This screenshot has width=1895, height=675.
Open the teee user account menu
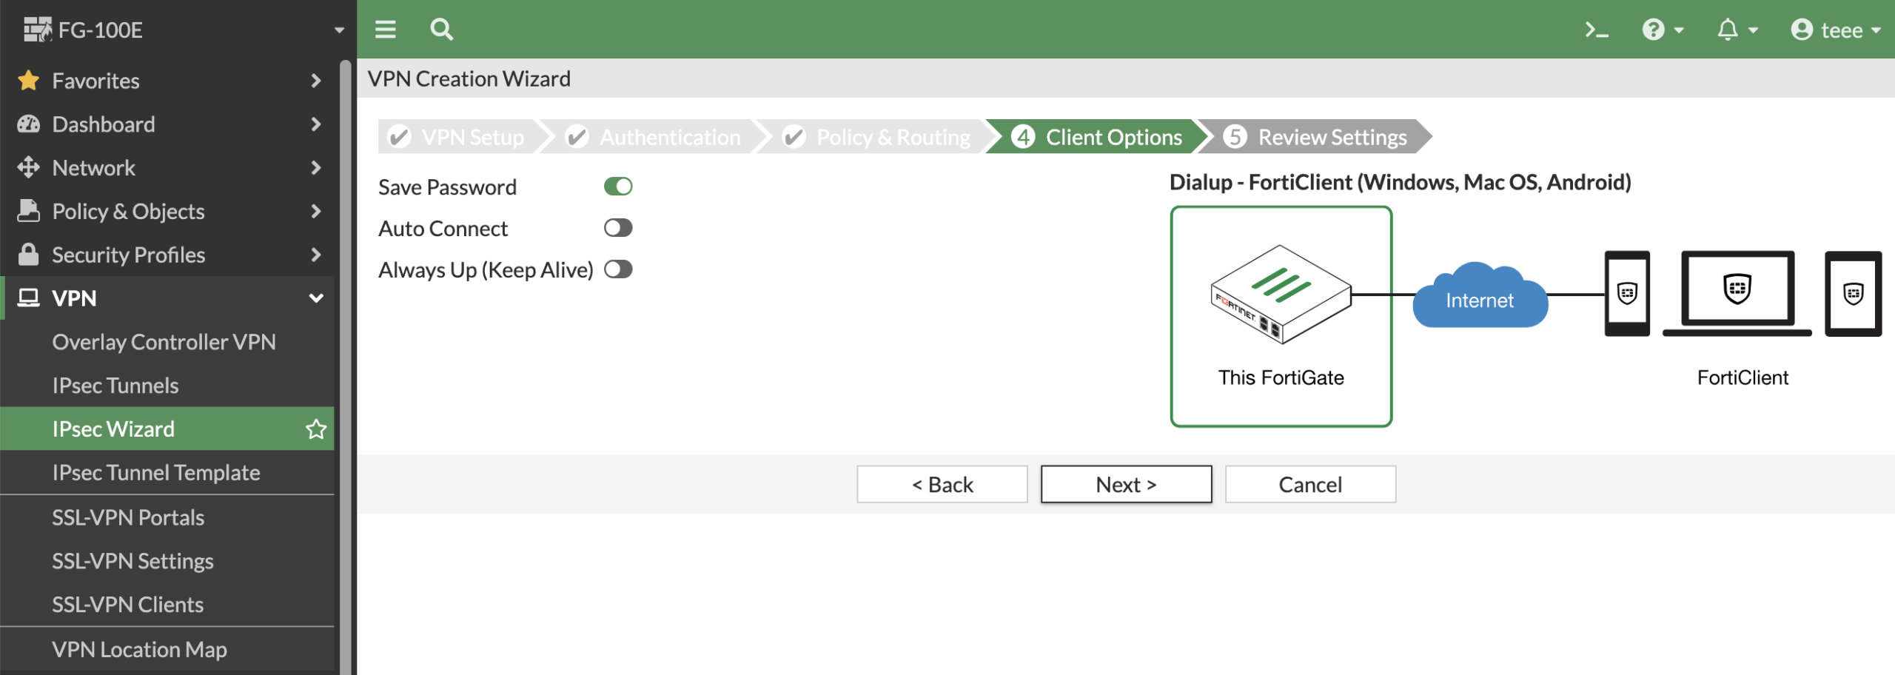point(1835,30)
